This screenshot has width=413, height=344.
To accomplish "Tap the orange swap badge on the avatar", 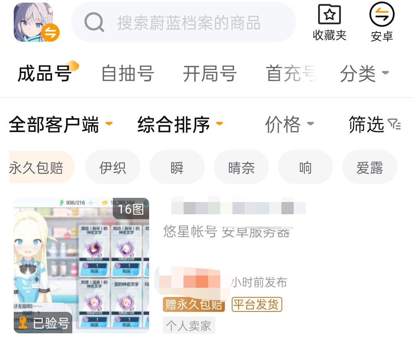I will pos(50,33).
